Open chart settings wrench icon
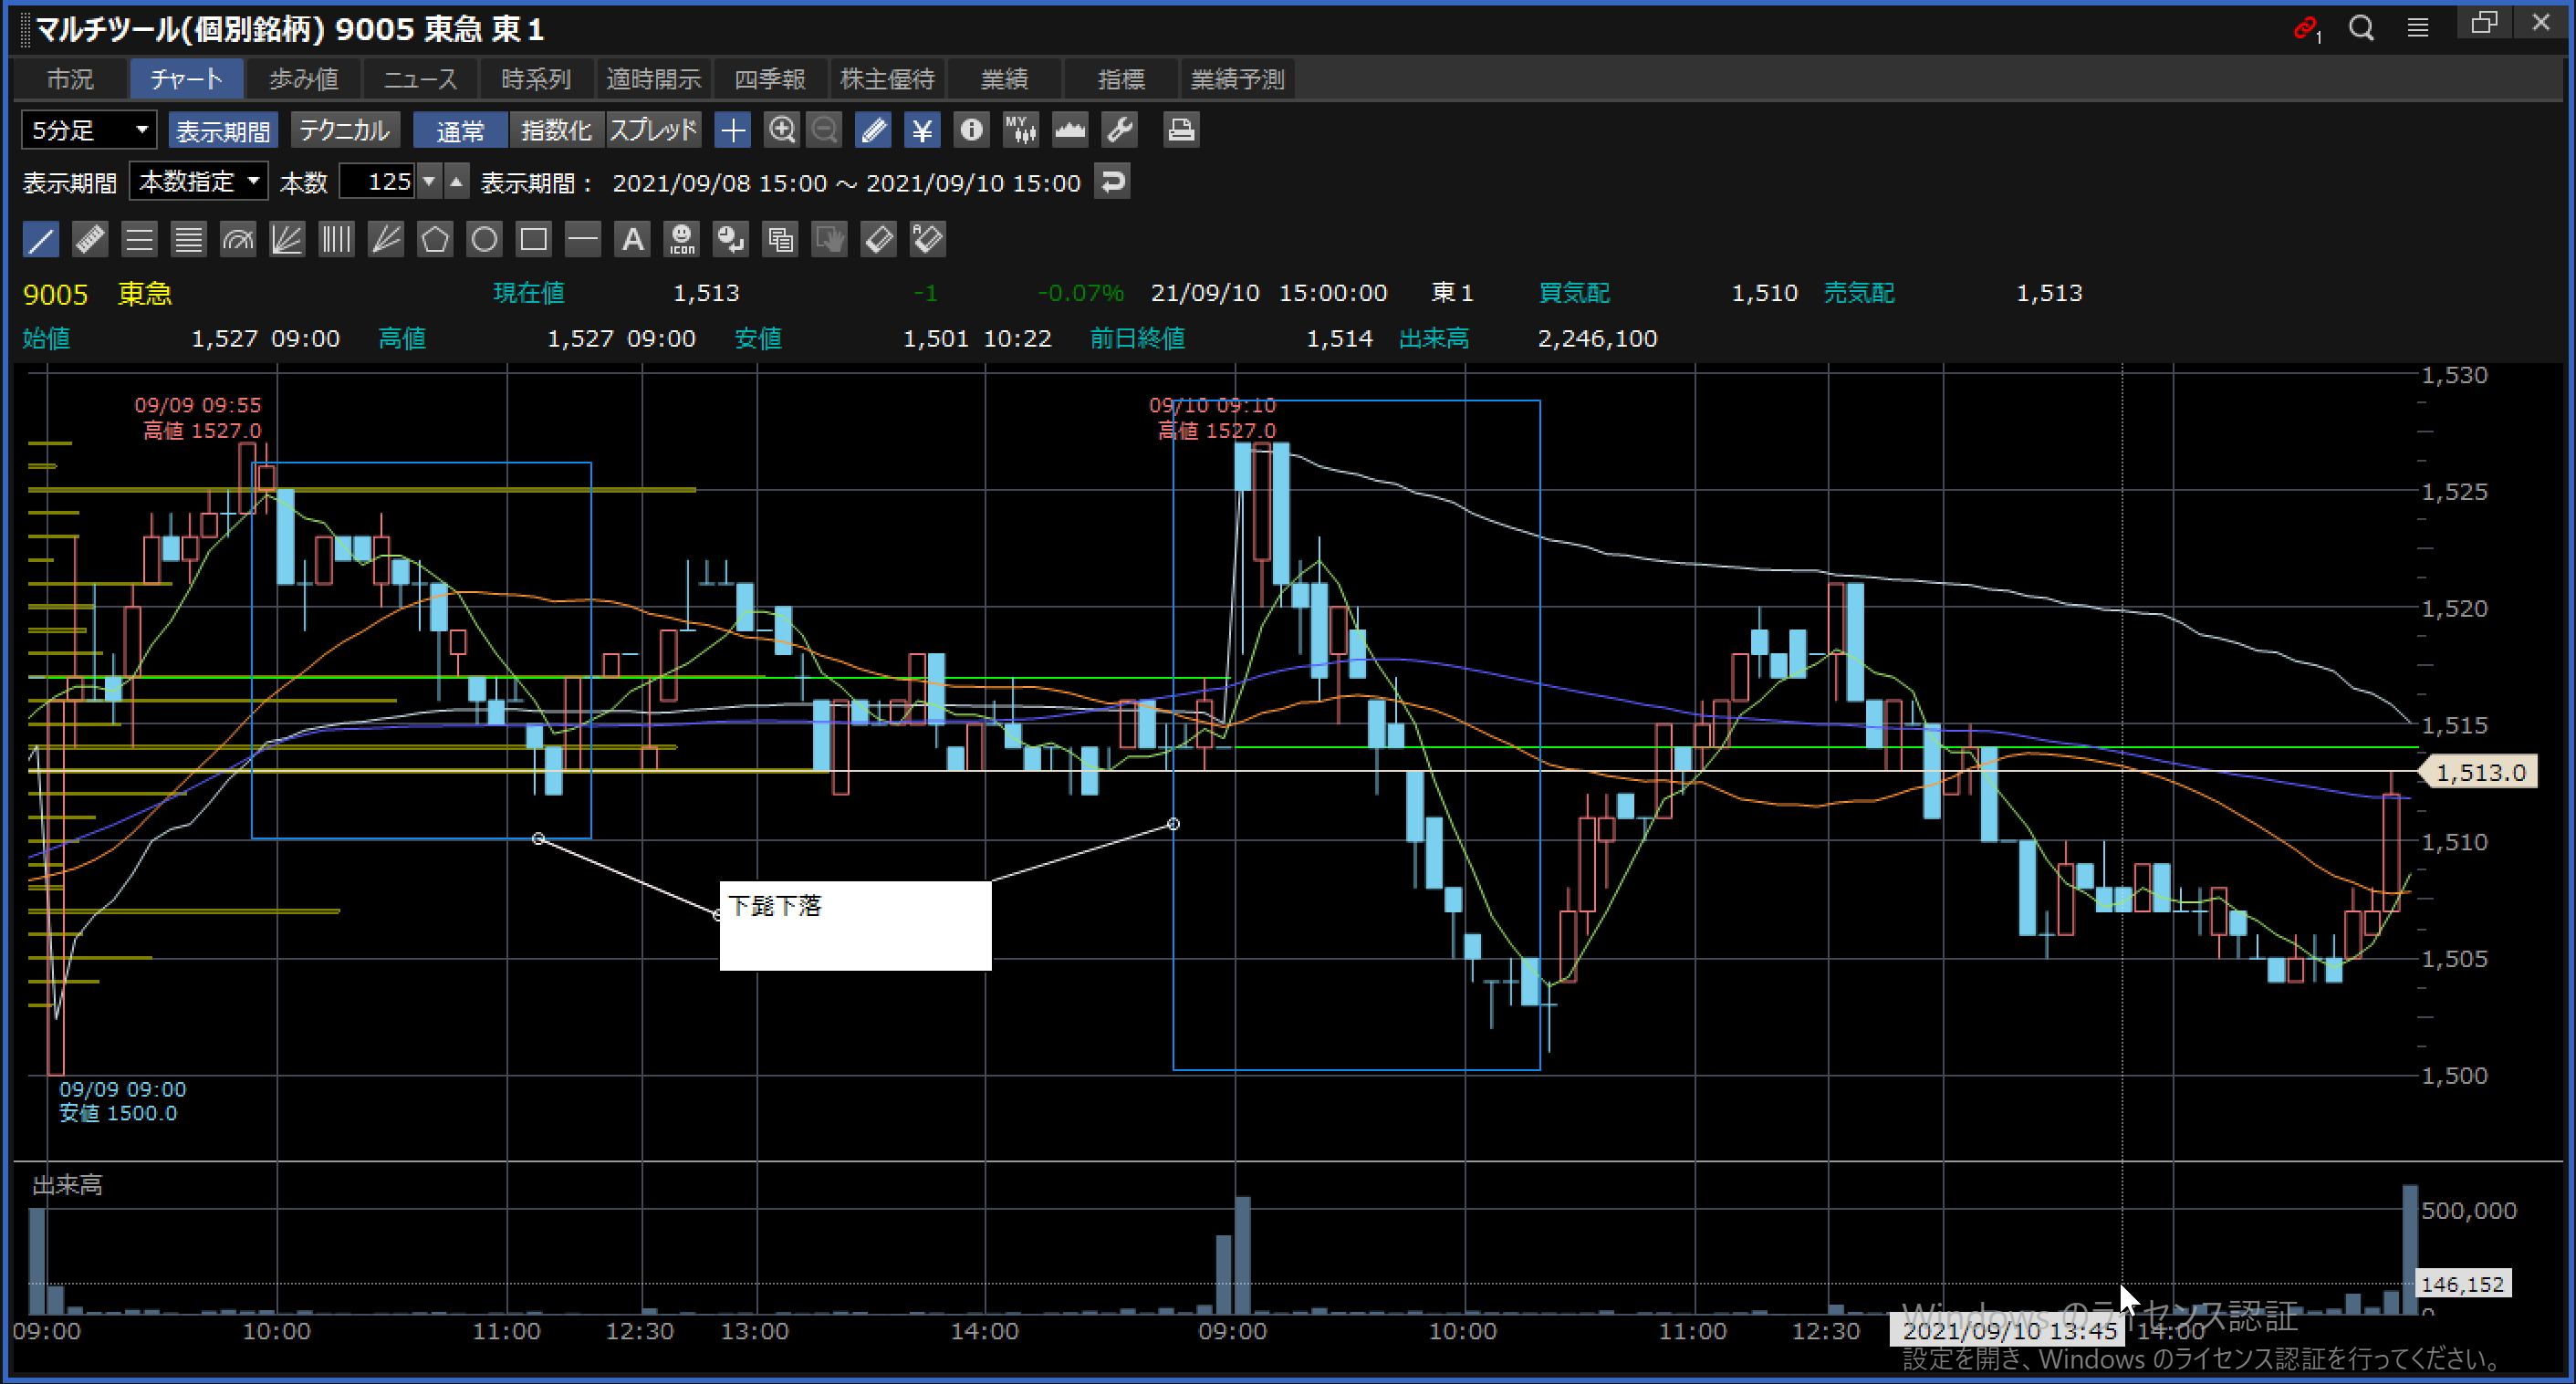This screenshot has height=1384, width=2576. (x=1119, y=130)
